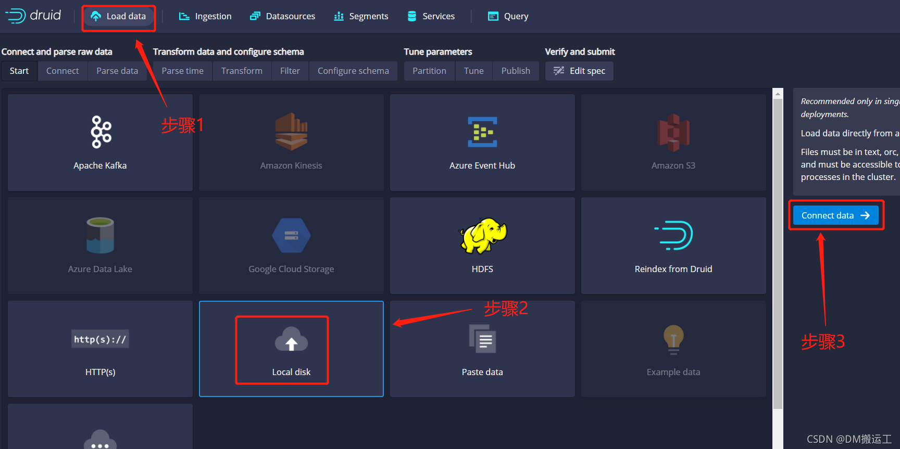
Task: Open the Query view
Action: coord(508,16)
